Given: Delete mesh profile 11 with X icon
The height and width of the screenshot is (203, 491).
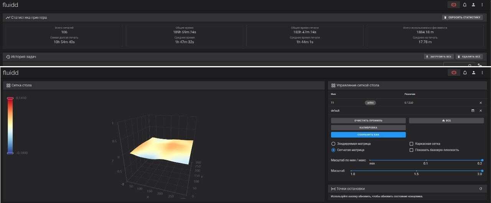Looking at the screenshot, I should point(481,103).
